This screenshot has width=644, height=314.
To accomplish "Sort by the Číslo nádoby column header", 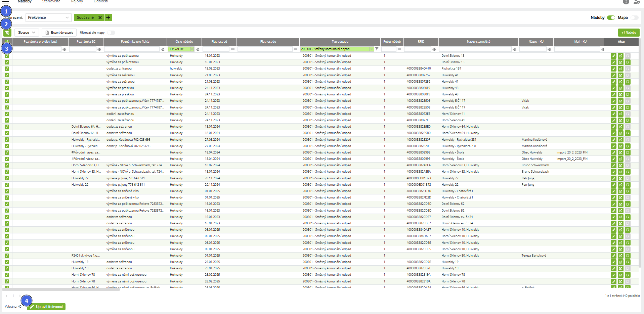I will click(x=184, y=42).
